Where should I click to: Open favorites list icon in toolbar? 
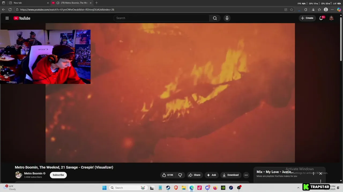click(319, 10)
